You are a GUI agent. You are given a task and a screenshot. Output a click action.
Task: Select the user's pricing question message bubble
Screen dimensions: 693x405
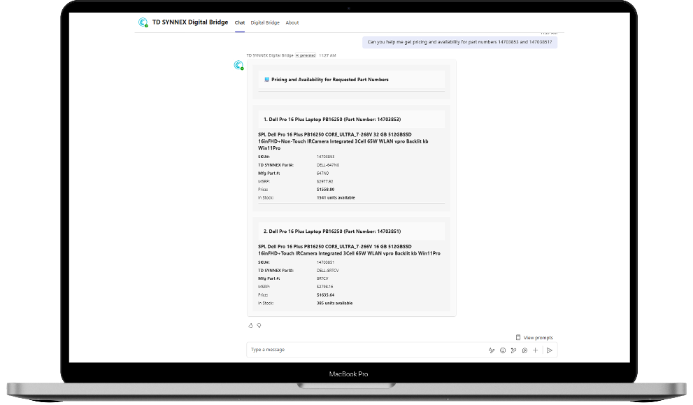coord(459,42)
